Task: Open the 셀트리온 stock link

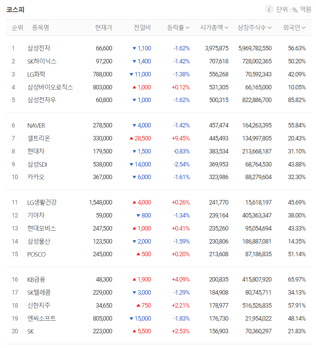Action: [x=39, y=138]
